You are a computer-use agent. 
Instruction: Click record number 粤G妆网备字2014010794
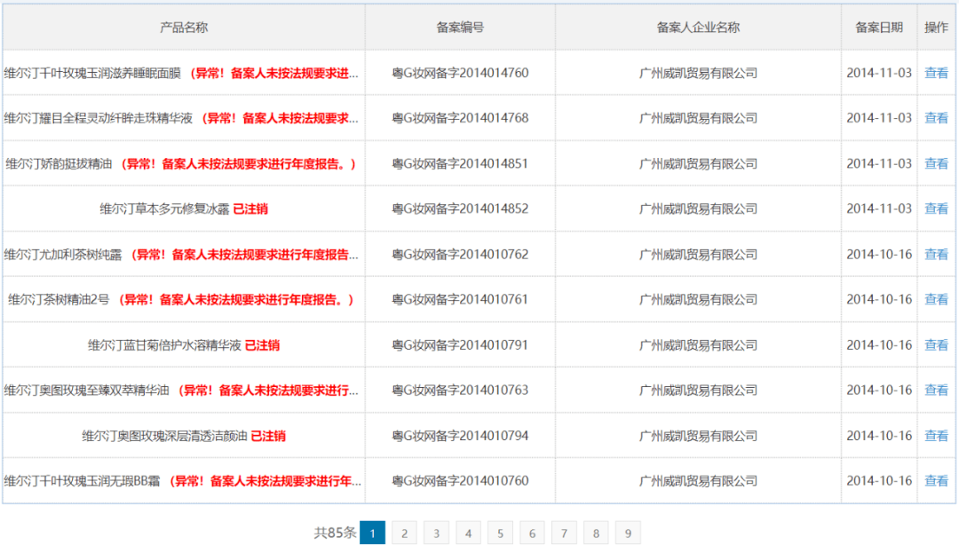point(460,436)
